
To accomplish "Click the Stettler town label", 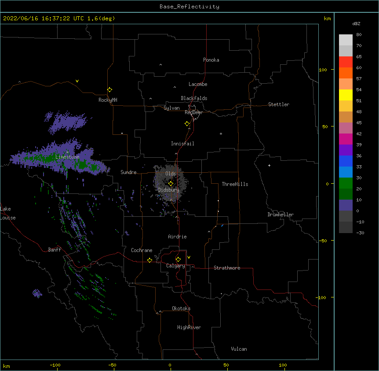I will (279, 104).
